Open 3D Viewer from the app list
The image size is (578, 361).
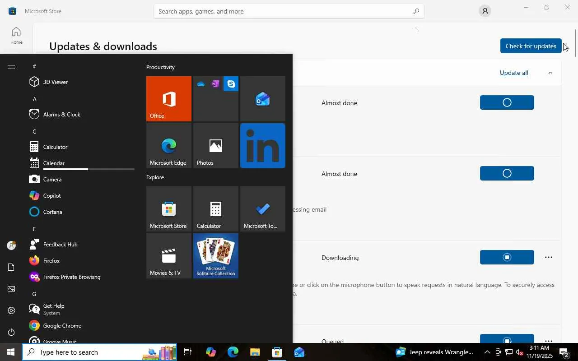click(82, 82)
